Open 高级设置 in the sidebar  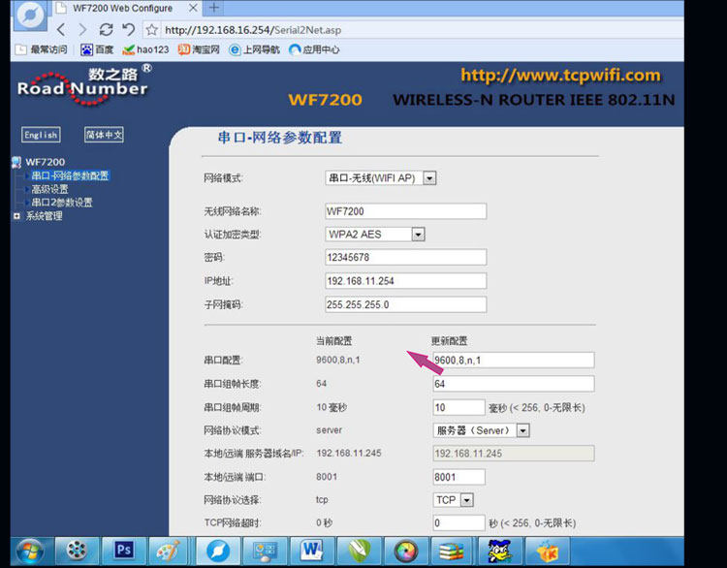[49, 189]
